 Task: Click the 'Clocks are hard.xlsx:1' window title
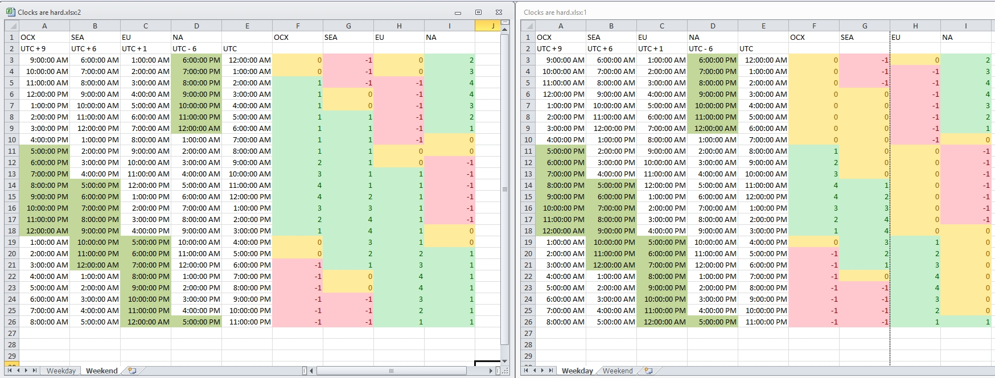point(555,12)
